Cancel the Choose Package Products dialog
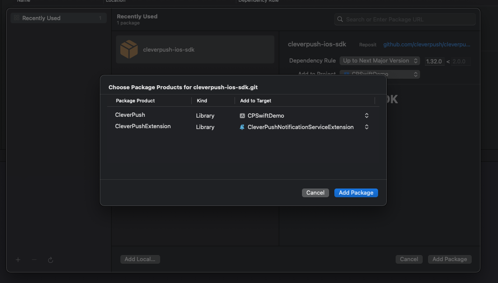 point(316,193)
